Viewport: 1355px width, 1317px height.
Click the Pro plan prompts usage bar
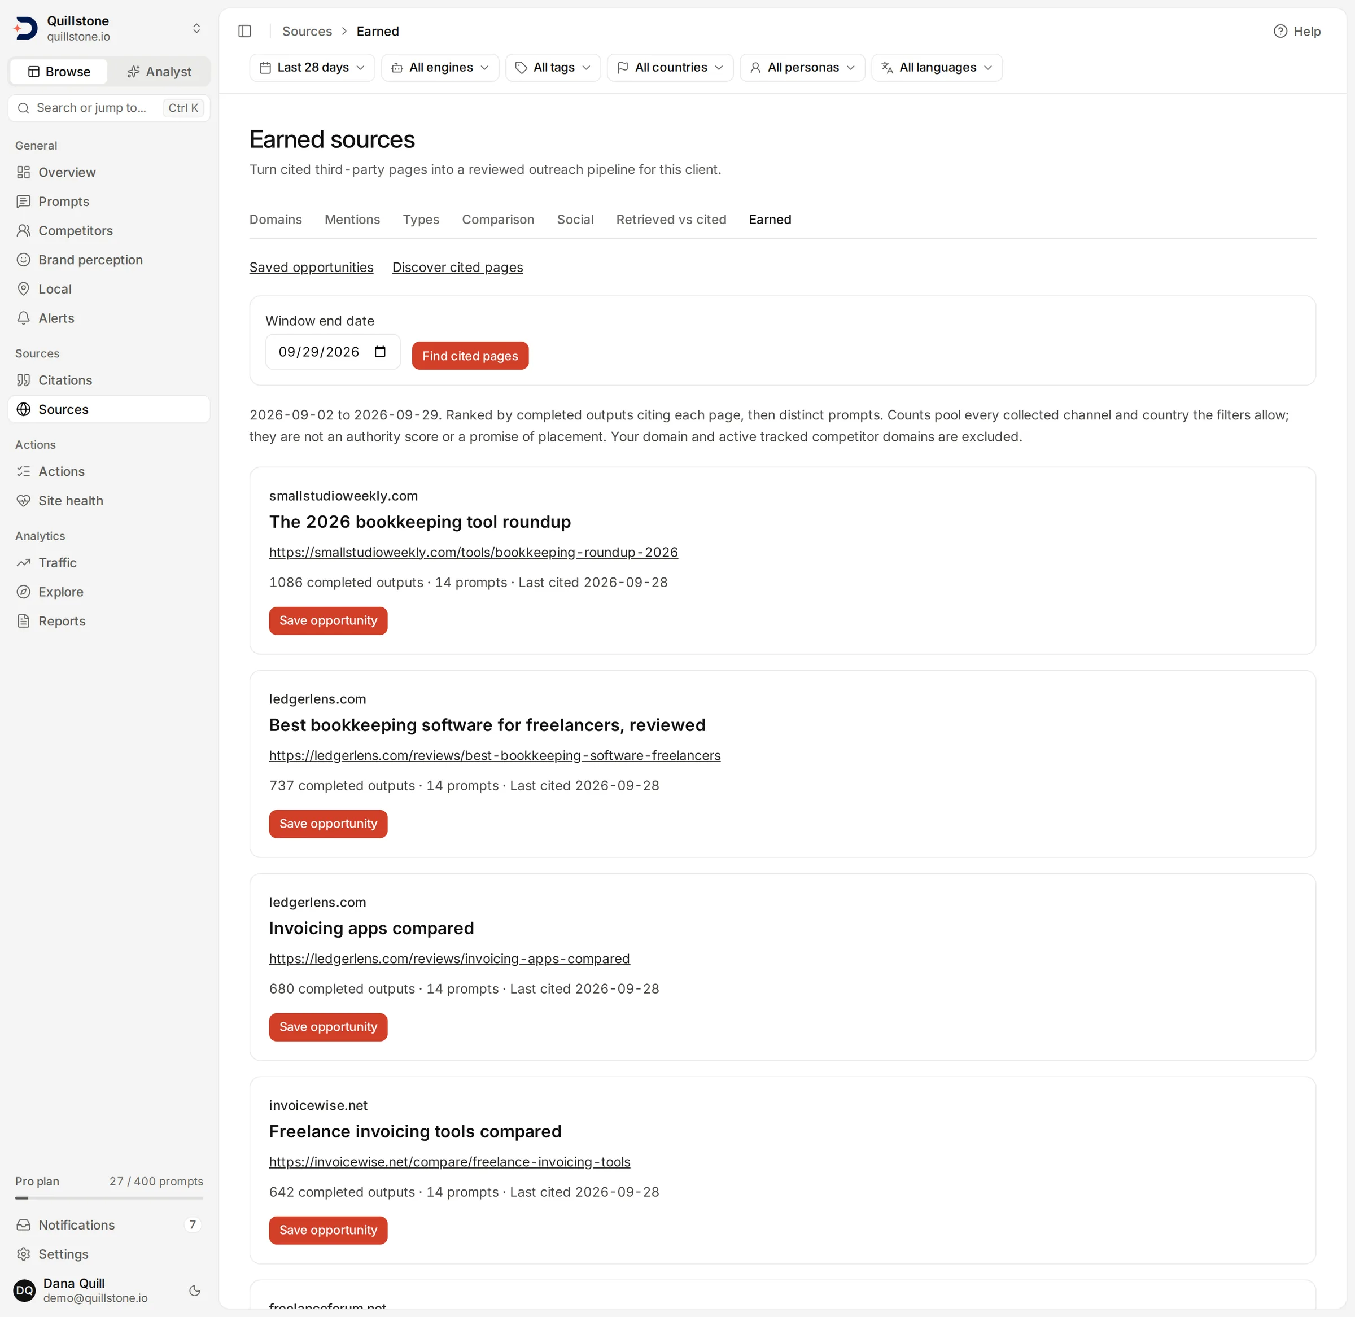(108, 1197)
